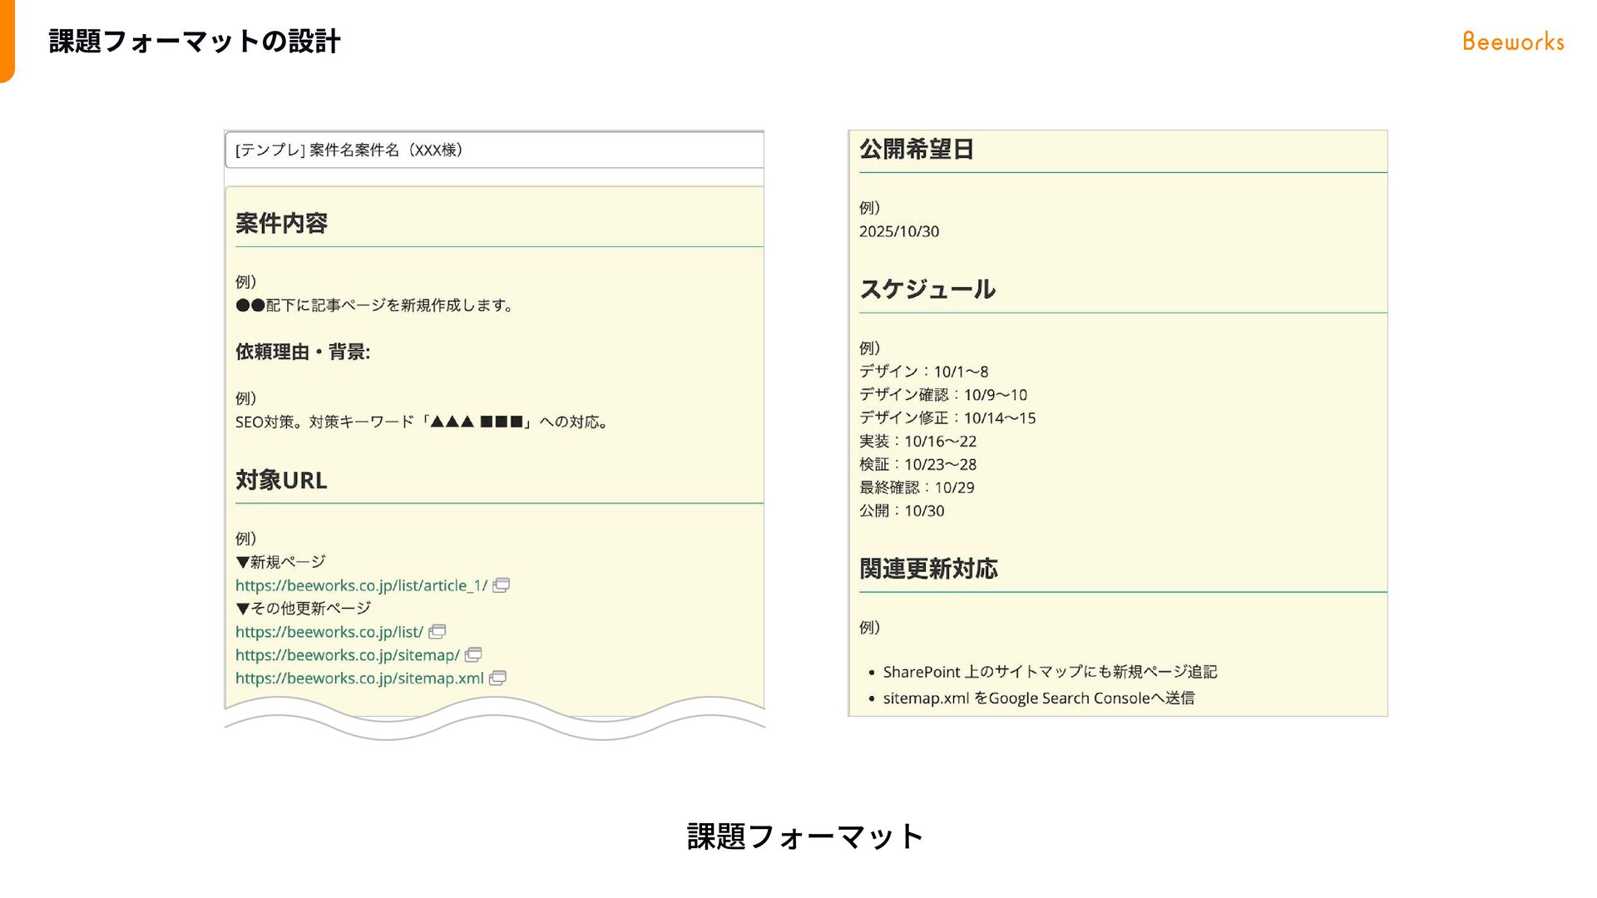Click the 依頼理由・背景 subheading

[x=303, y=352]
